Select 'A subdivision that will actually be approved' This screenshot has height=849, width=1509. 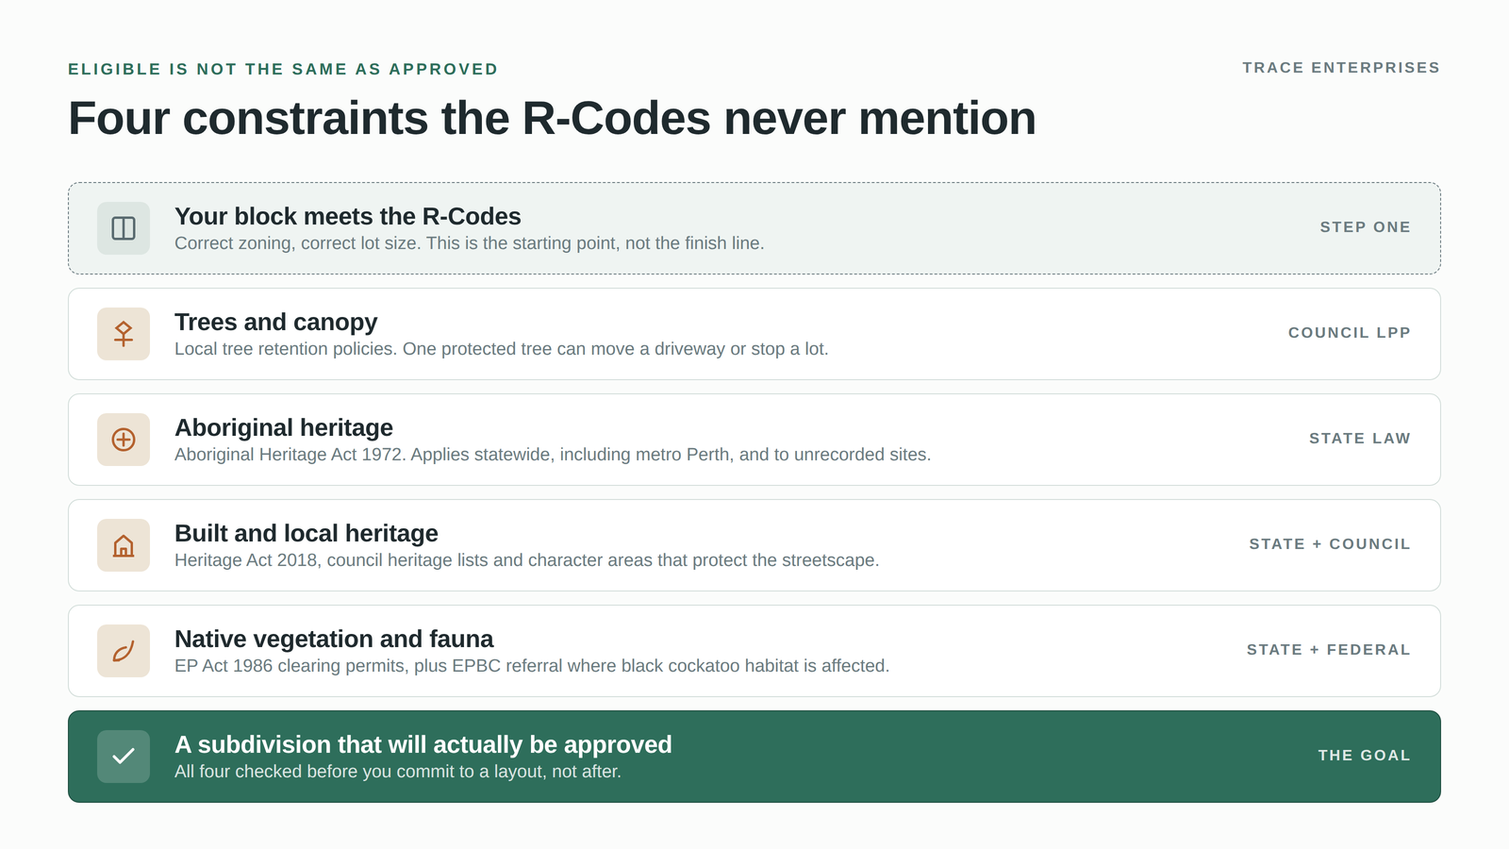(423, 744)
